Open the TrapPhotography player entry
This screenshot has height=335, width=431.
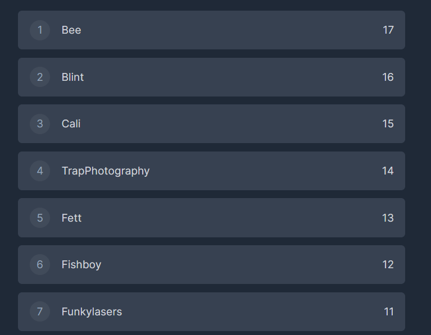pos(106,171)
